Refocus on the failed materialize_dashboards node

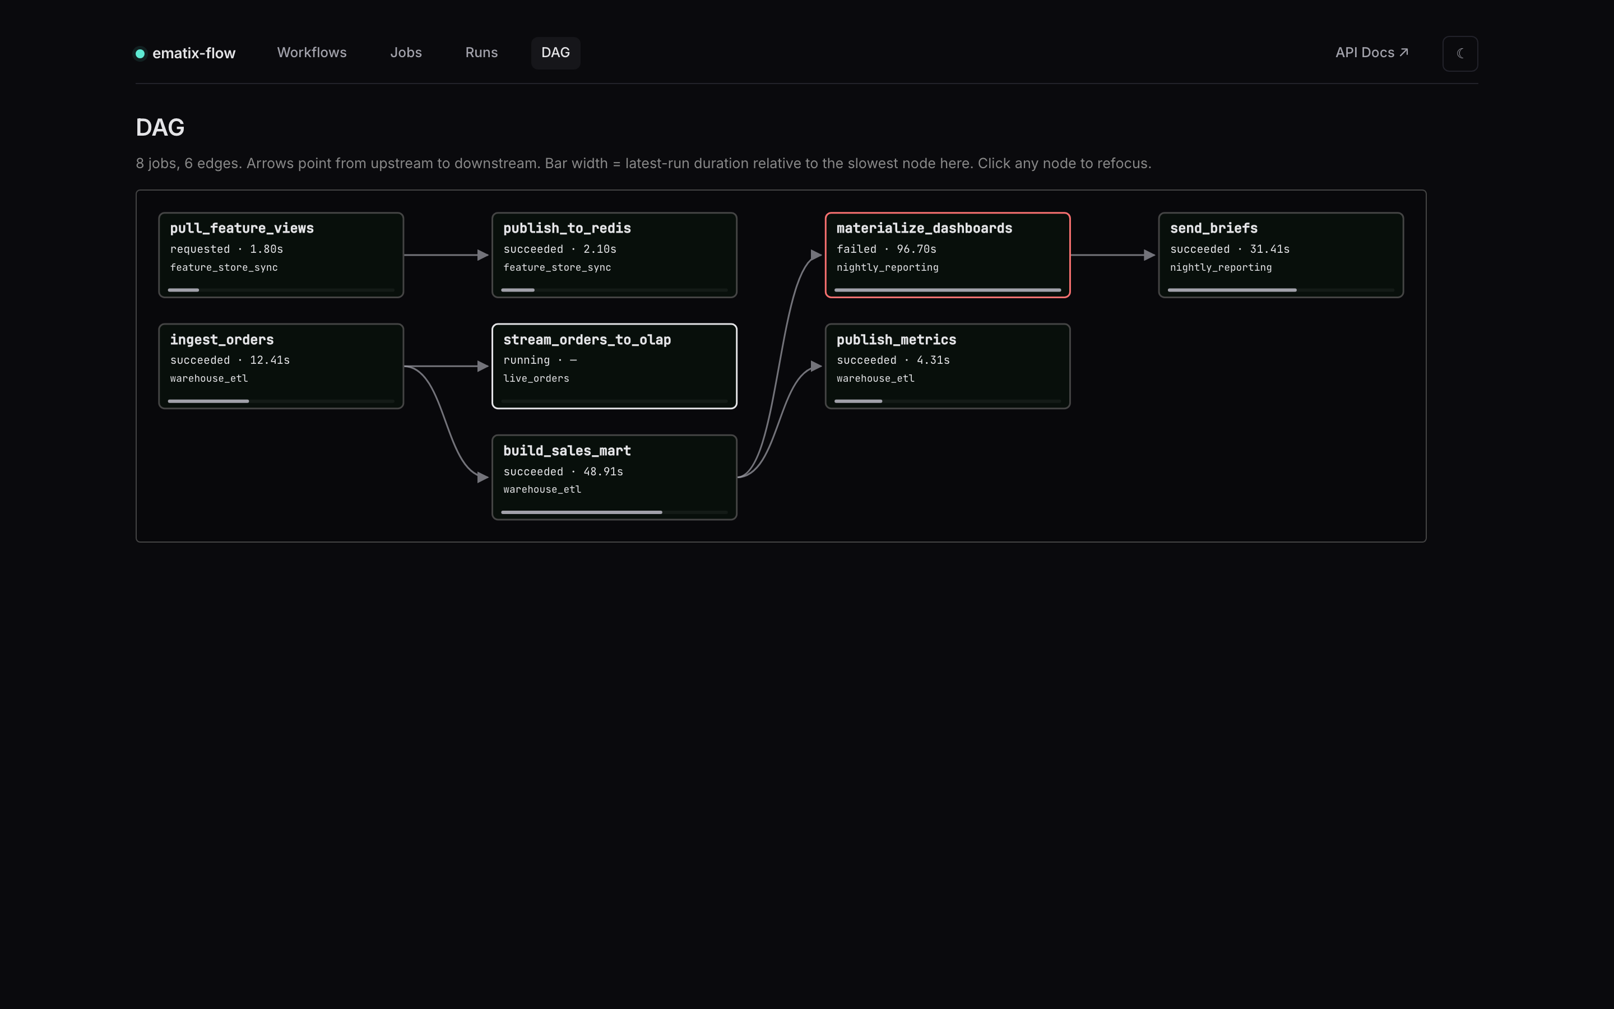click(x=947, y=255)
